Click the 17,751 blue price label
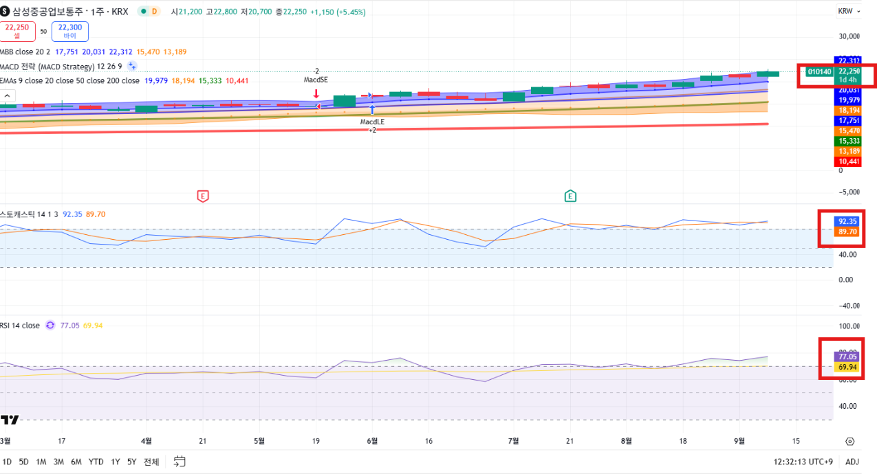Screen dimensions: 877x474 tap(847, 120)
